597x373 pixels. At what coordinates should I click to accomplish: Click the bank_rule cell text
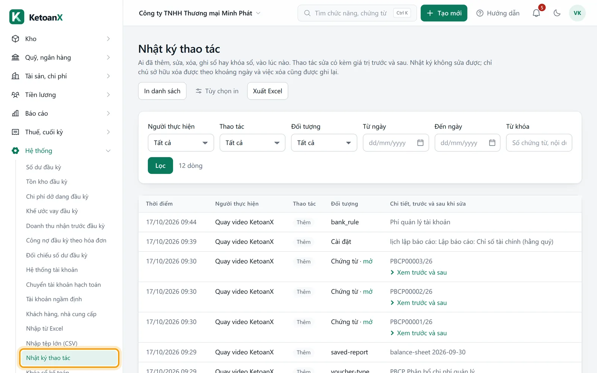pos(345,222)
